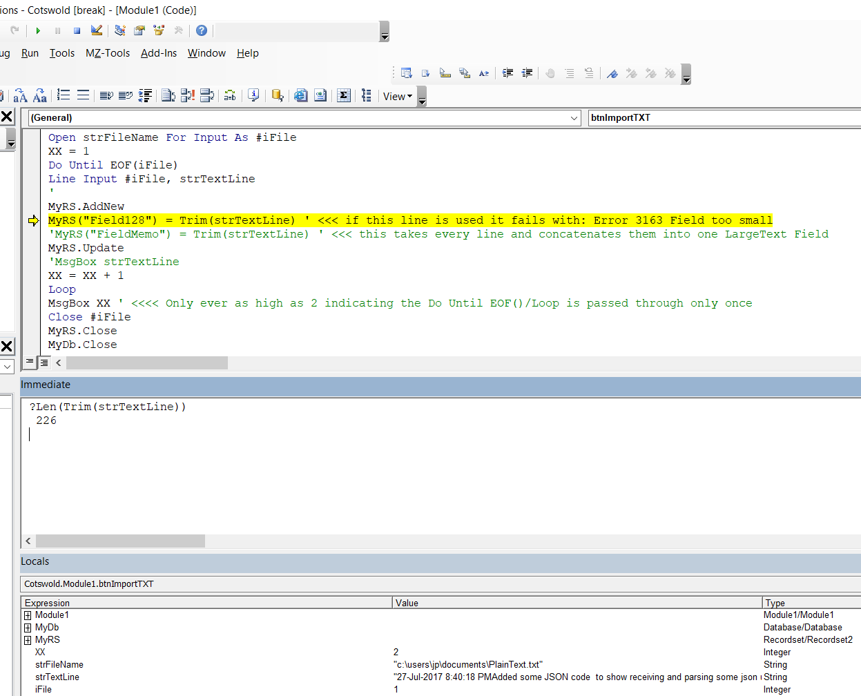Open the Project Explorer icon
The image size is (861, 696).
[120, 30]
